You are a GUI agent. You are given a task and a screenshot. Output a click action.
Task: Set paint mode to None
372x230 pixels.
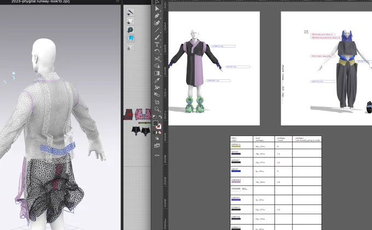(x=160, y=133)
